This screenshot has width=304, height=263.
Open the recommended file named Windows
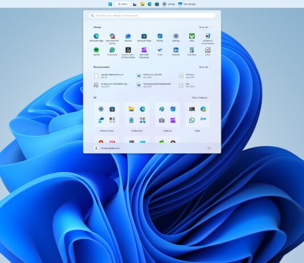pos(187,76)
